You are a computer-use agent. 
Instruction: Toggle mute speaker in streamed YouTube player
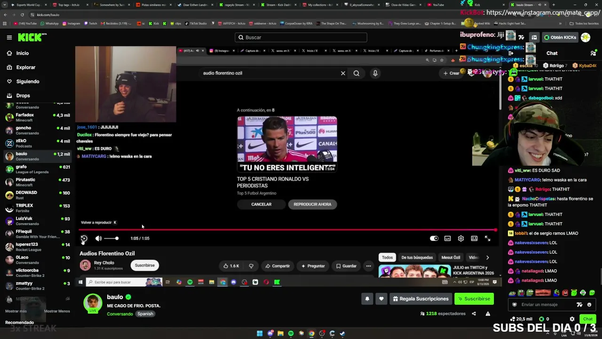(x=98, y=239)
